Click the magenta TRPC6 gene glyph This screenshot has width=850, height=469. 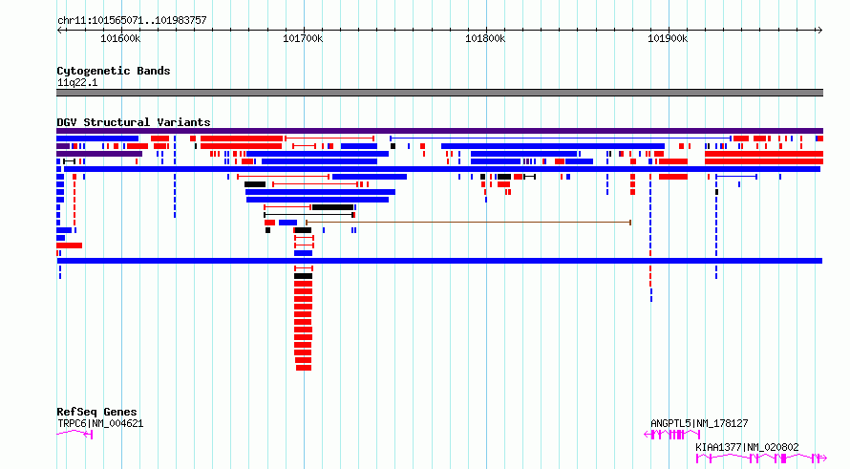(x=74, y=434)
